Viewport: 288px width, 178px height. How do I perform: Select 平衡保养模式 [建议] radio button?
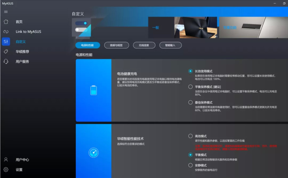tap(190, 87)
